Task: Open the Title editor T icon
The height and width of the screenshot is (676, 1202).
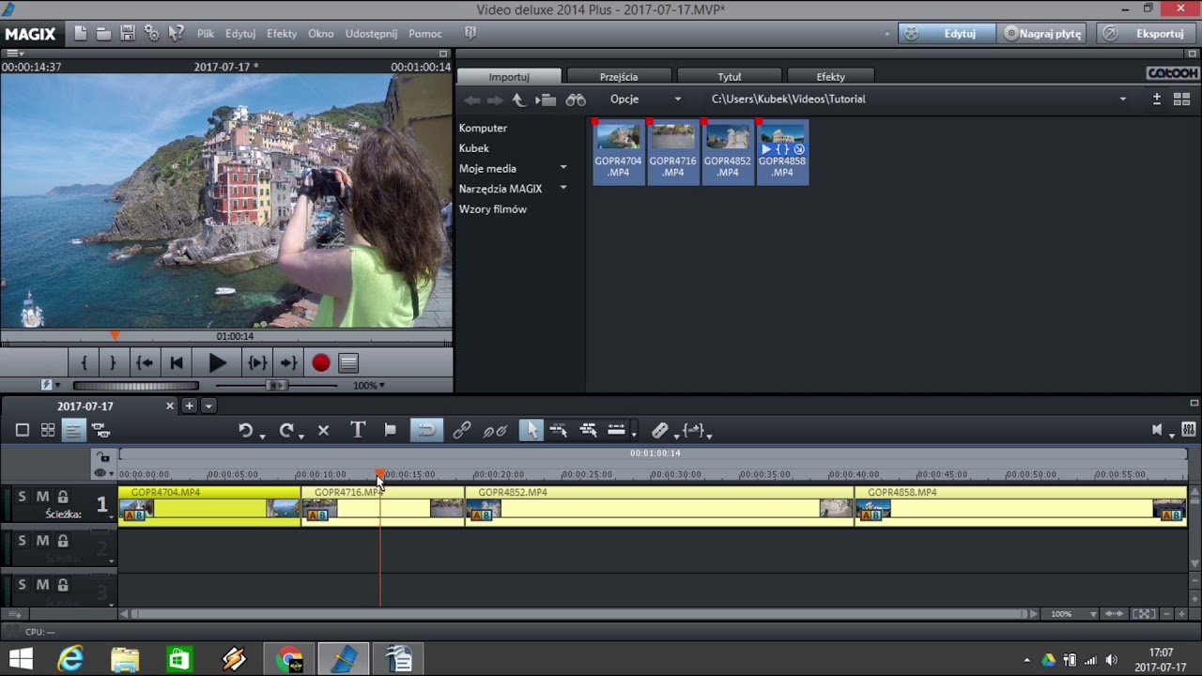Action: coord(358,430)
